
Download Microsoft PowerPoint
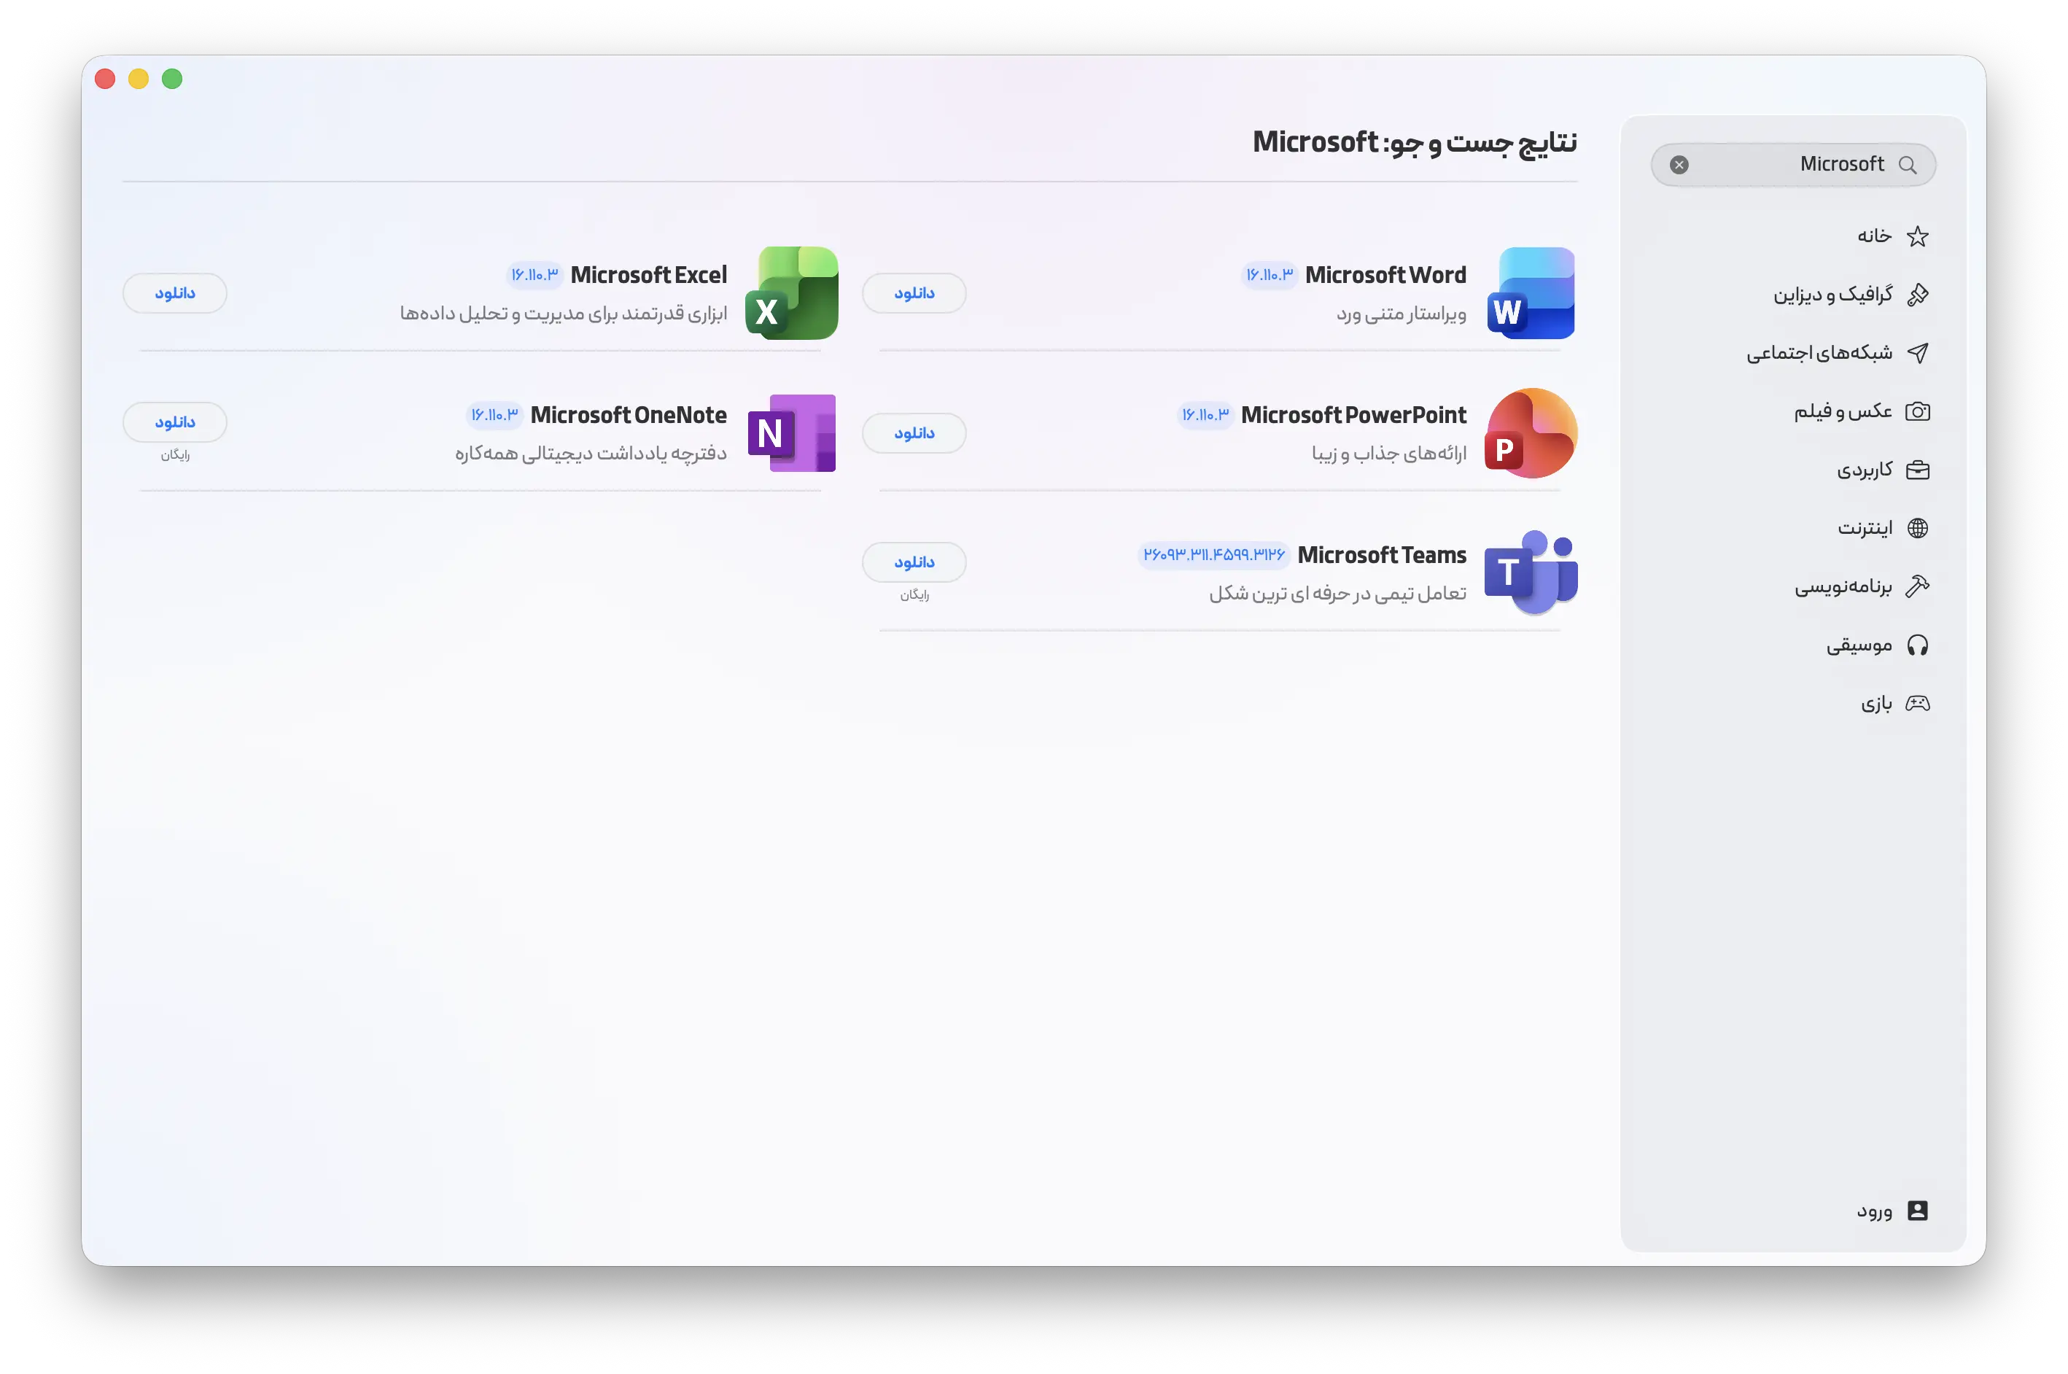[914, 433]
